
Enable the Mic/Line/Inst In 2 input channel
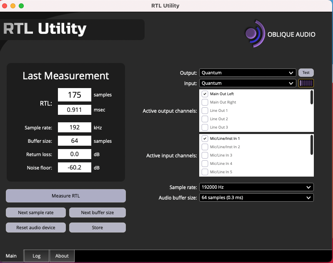[x=205, y=147]
